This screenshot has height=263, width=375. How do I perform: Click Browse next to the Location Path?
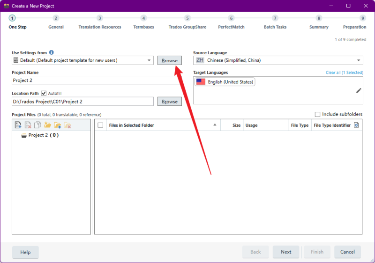tap(169, 102)
